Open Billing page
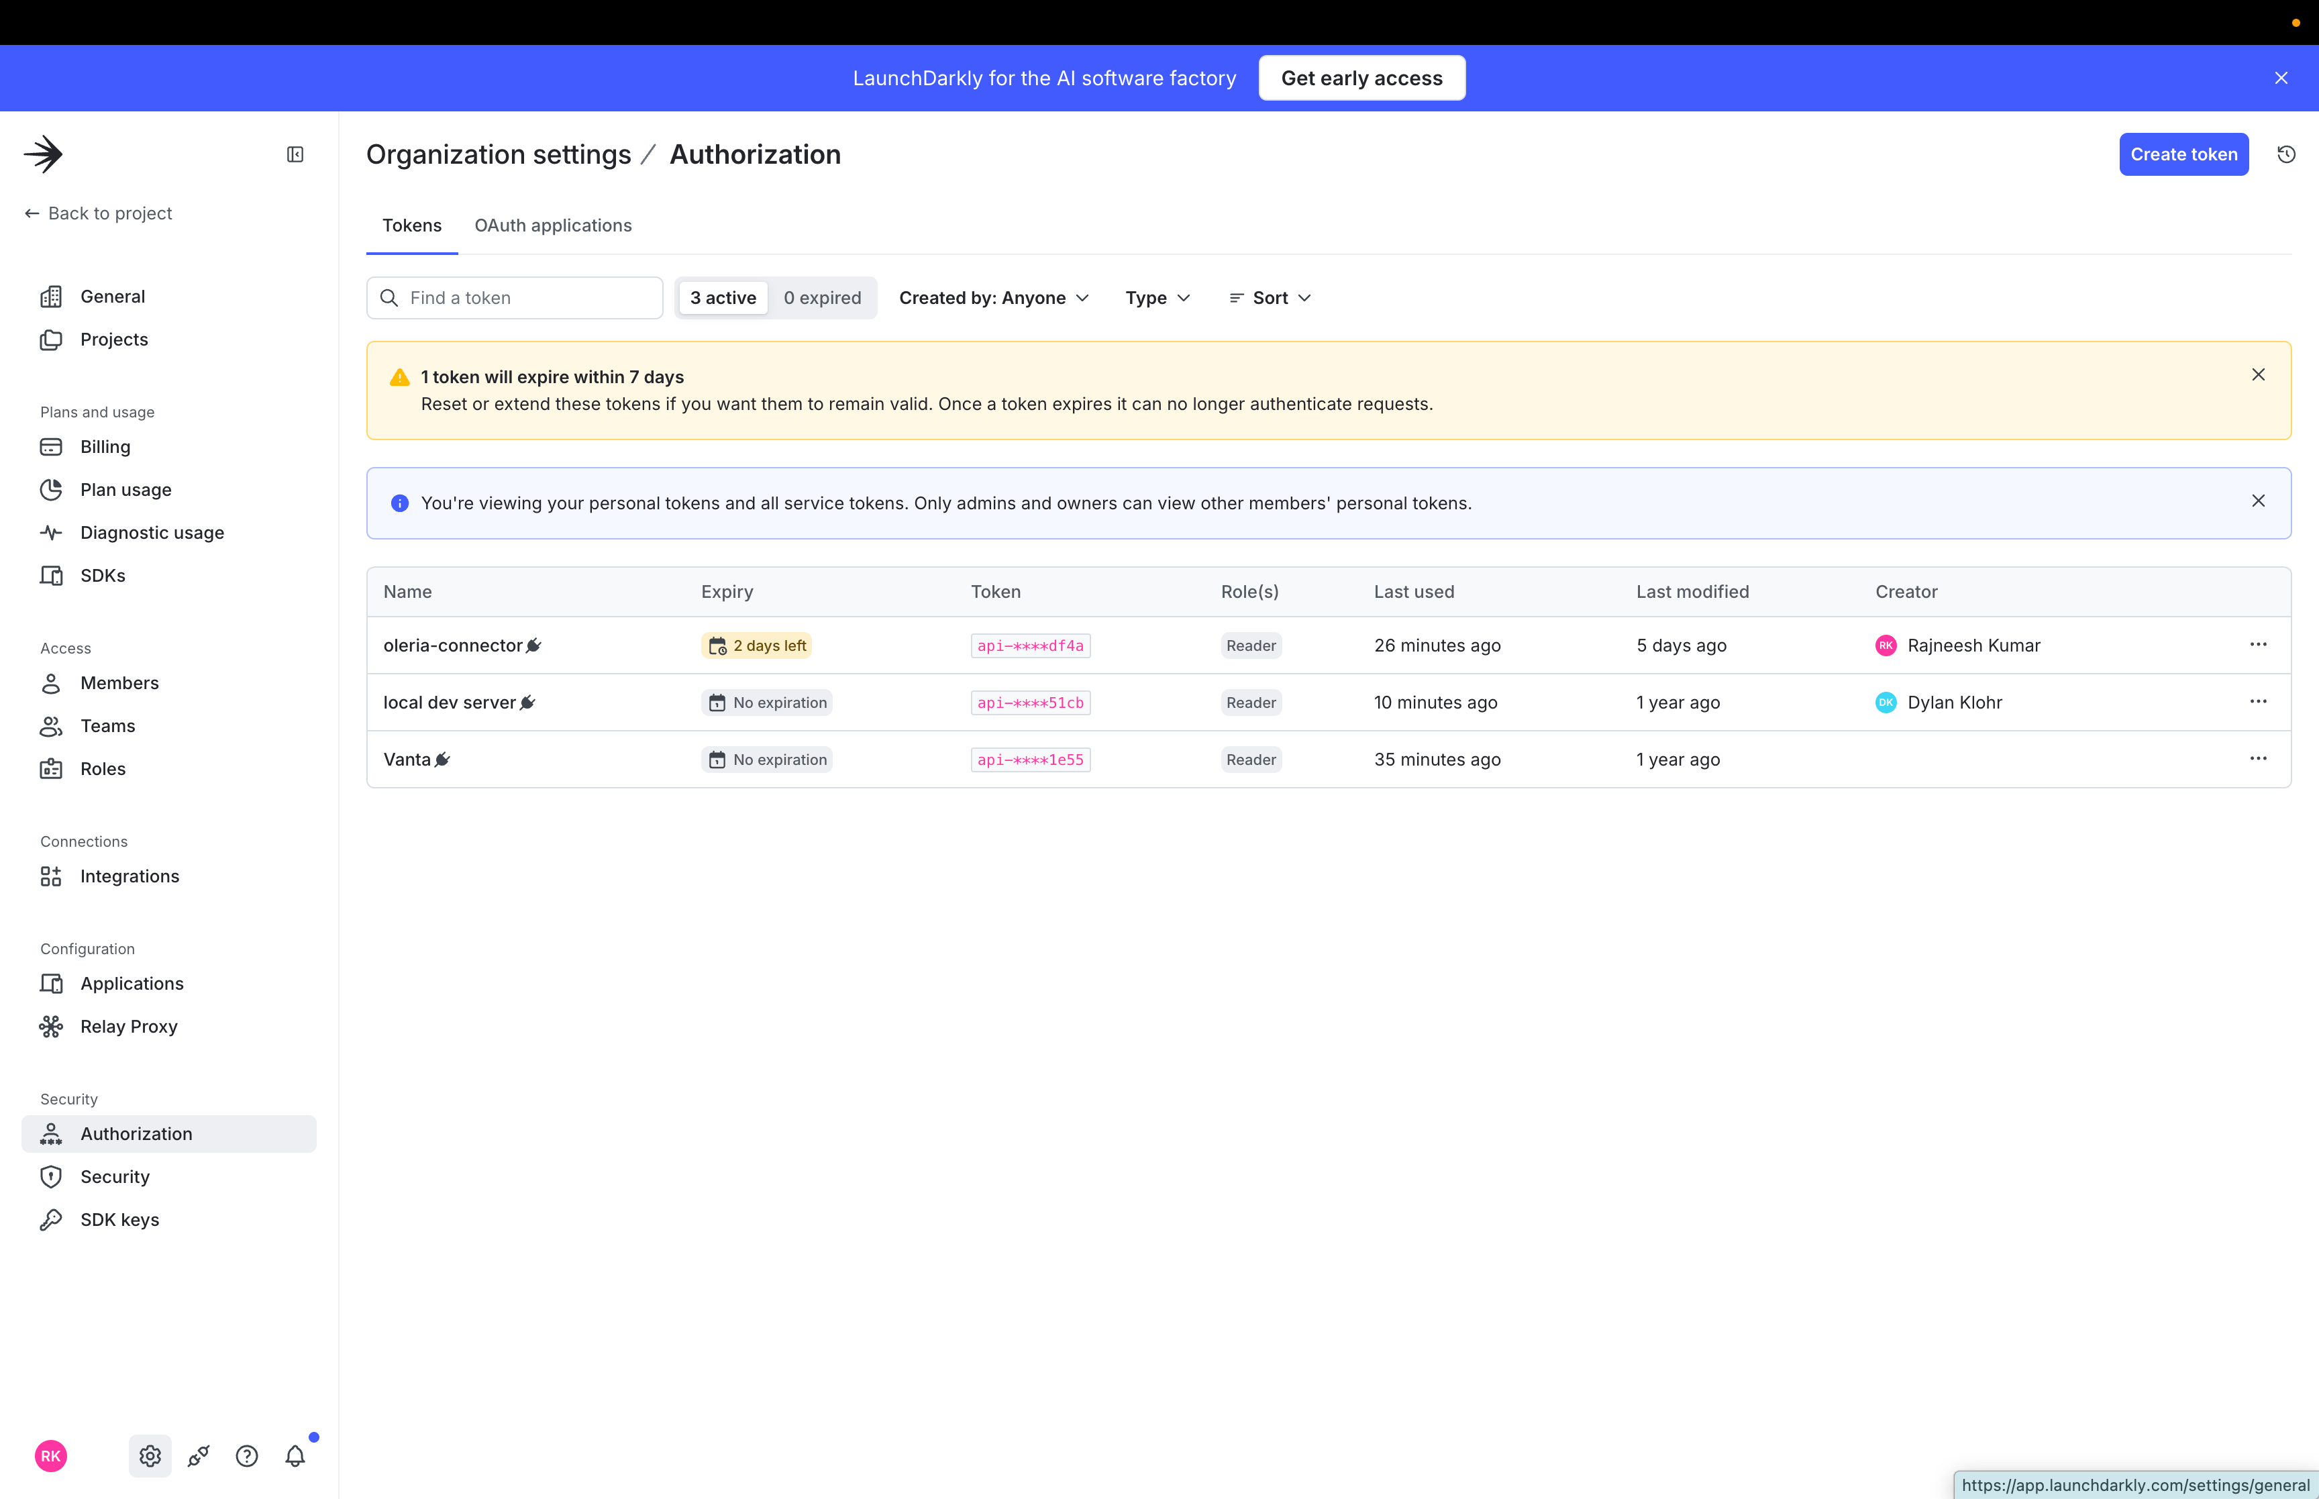This screenshot has width=2319, height=1499. (x=169, y=447)
